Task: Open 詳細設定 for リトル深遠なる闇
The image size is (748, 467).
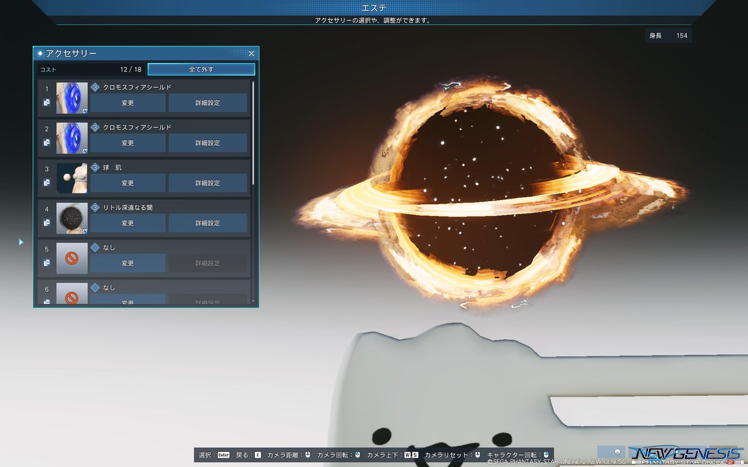Action: [x=208, y=223]
